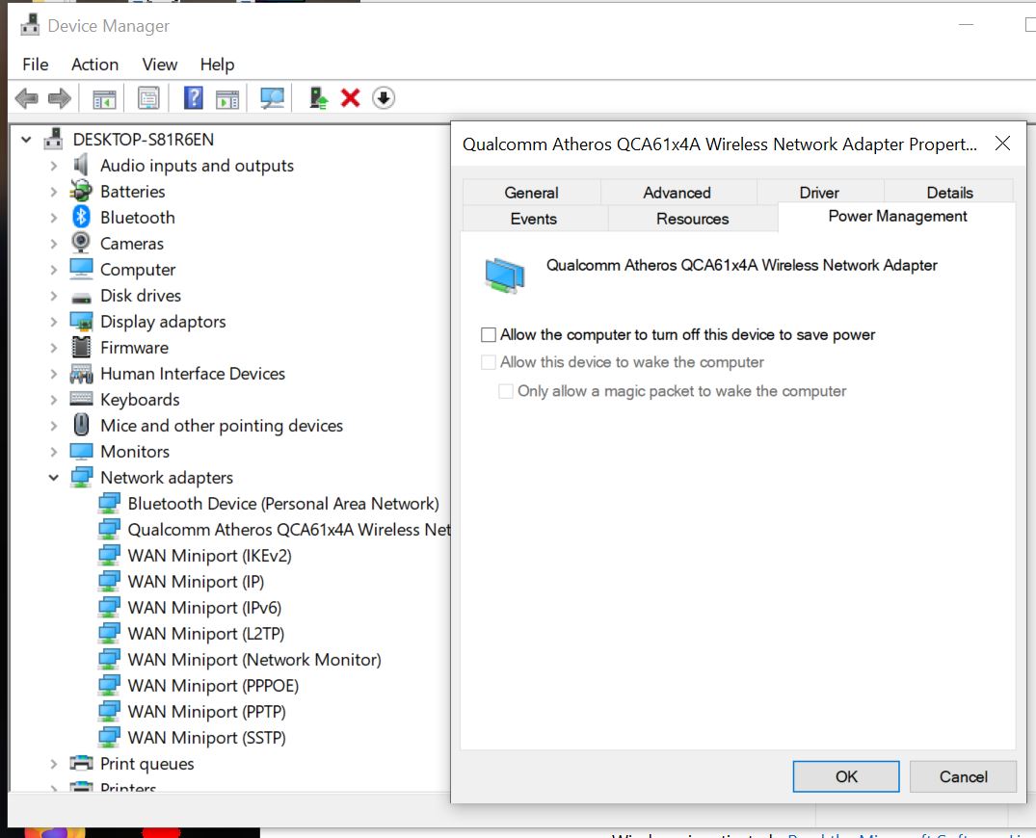The height and width of the screenshot is (838, 1036).
Task: Switch to the Driver tab
Action: point(819,193)
